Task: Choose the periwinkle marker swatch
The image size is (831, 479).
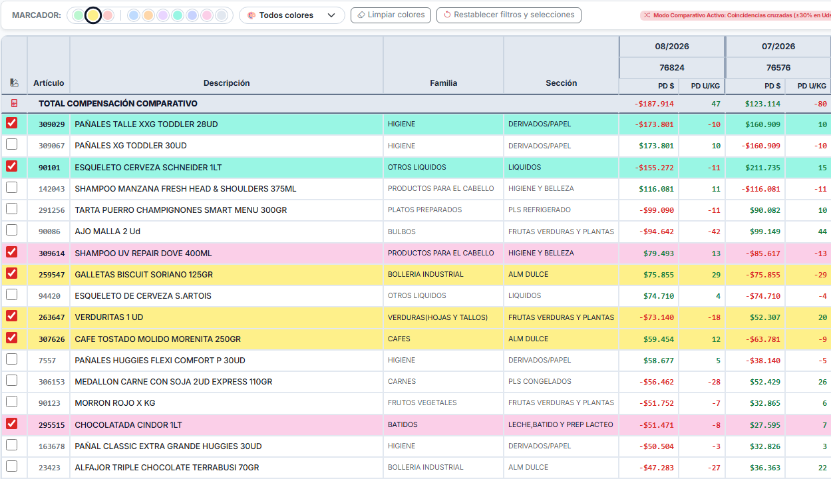Action: pyautogui.click(x=192, y=15)
